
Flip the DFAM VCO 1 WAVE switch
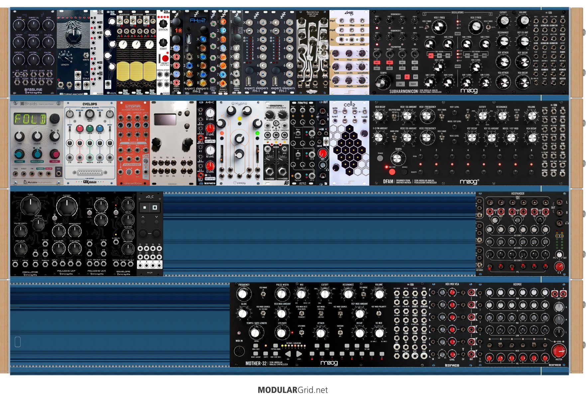(442, 116)
